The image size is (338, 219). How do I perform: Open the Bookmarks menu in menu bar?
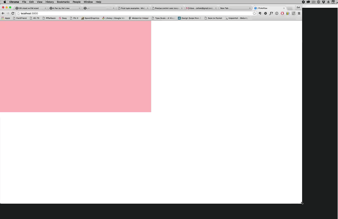63,2
